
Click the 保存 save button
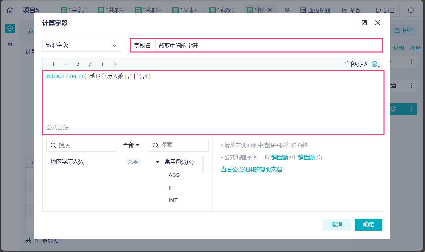(x=404, y=30)
